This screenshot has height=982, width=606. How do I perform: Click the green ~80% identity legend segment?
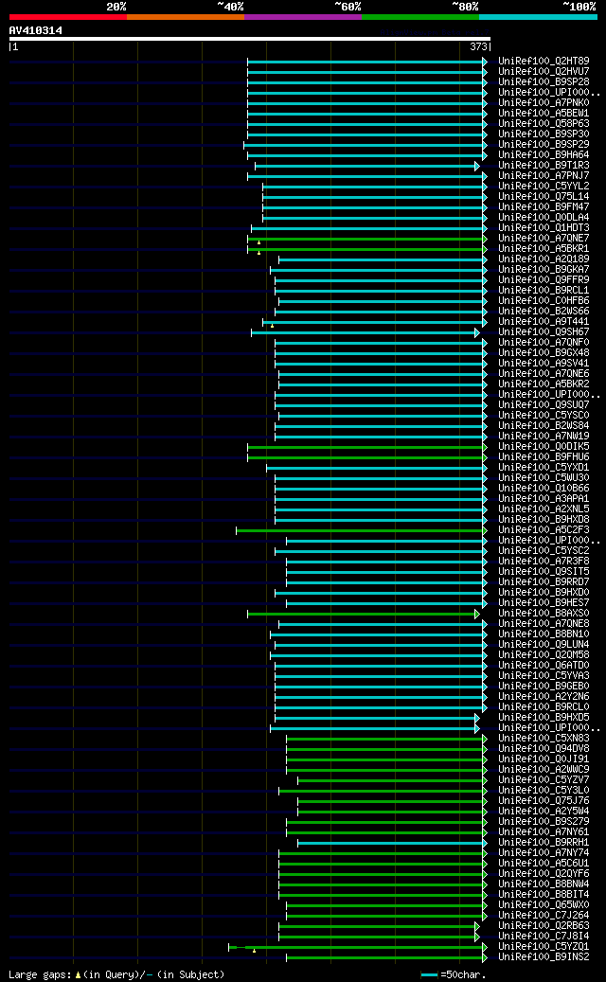pos(420,17)
